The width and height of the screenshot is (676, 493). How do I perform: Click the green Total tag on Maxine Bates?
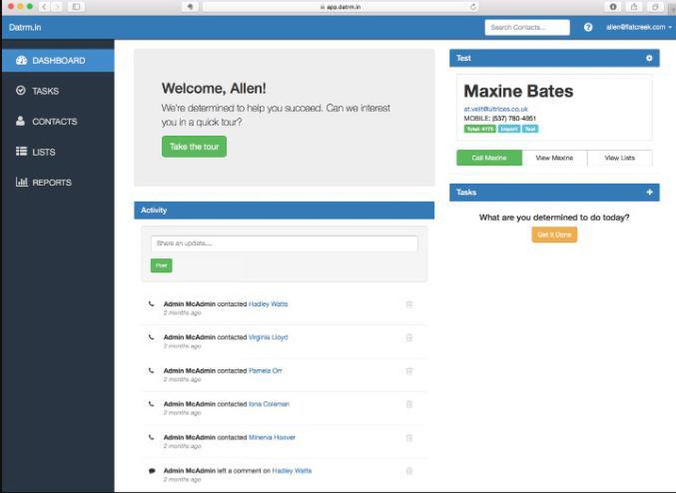click(480, 129)
